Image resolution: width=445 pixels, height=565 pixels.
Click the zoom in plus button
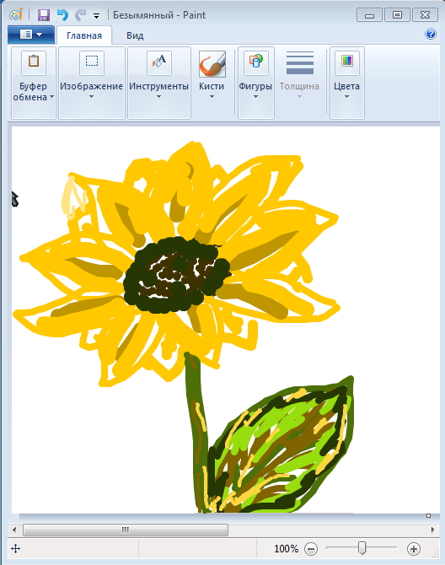pyautogui.click(x=414, y=549)
